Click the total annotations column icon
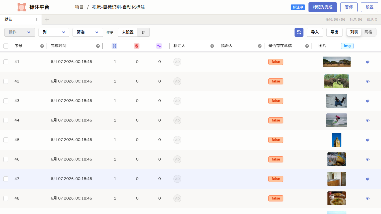This screenshot has height=214, width=381. coord(114,46)
